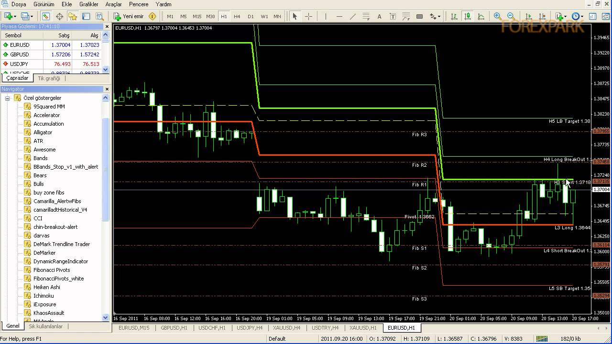
Task: Switch chart to M1 timeframe
Action: (170, 16)
